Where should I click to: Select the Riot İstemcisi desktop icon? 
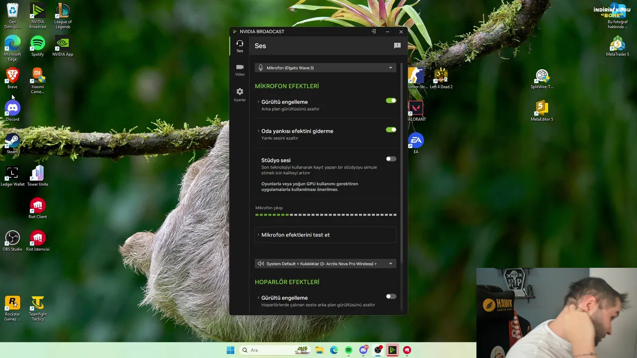point(37,241)
